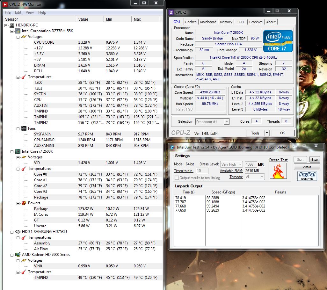The height and width of the screenshot is (290, 327).
Task: Click the 4096 MB memory input field
Action: pos(251,164)
